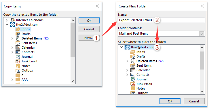
Task: Select Internet Calendars label in Copy Items
Action: (30, 20)
